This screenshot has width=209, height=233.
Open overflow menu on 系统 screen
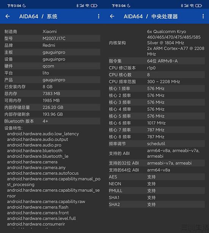(x=99, y=16)
